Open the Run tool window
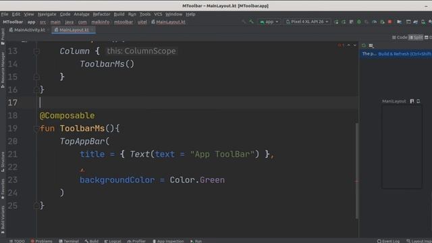This screenshot has height=243, width=432. click(196, 241)
